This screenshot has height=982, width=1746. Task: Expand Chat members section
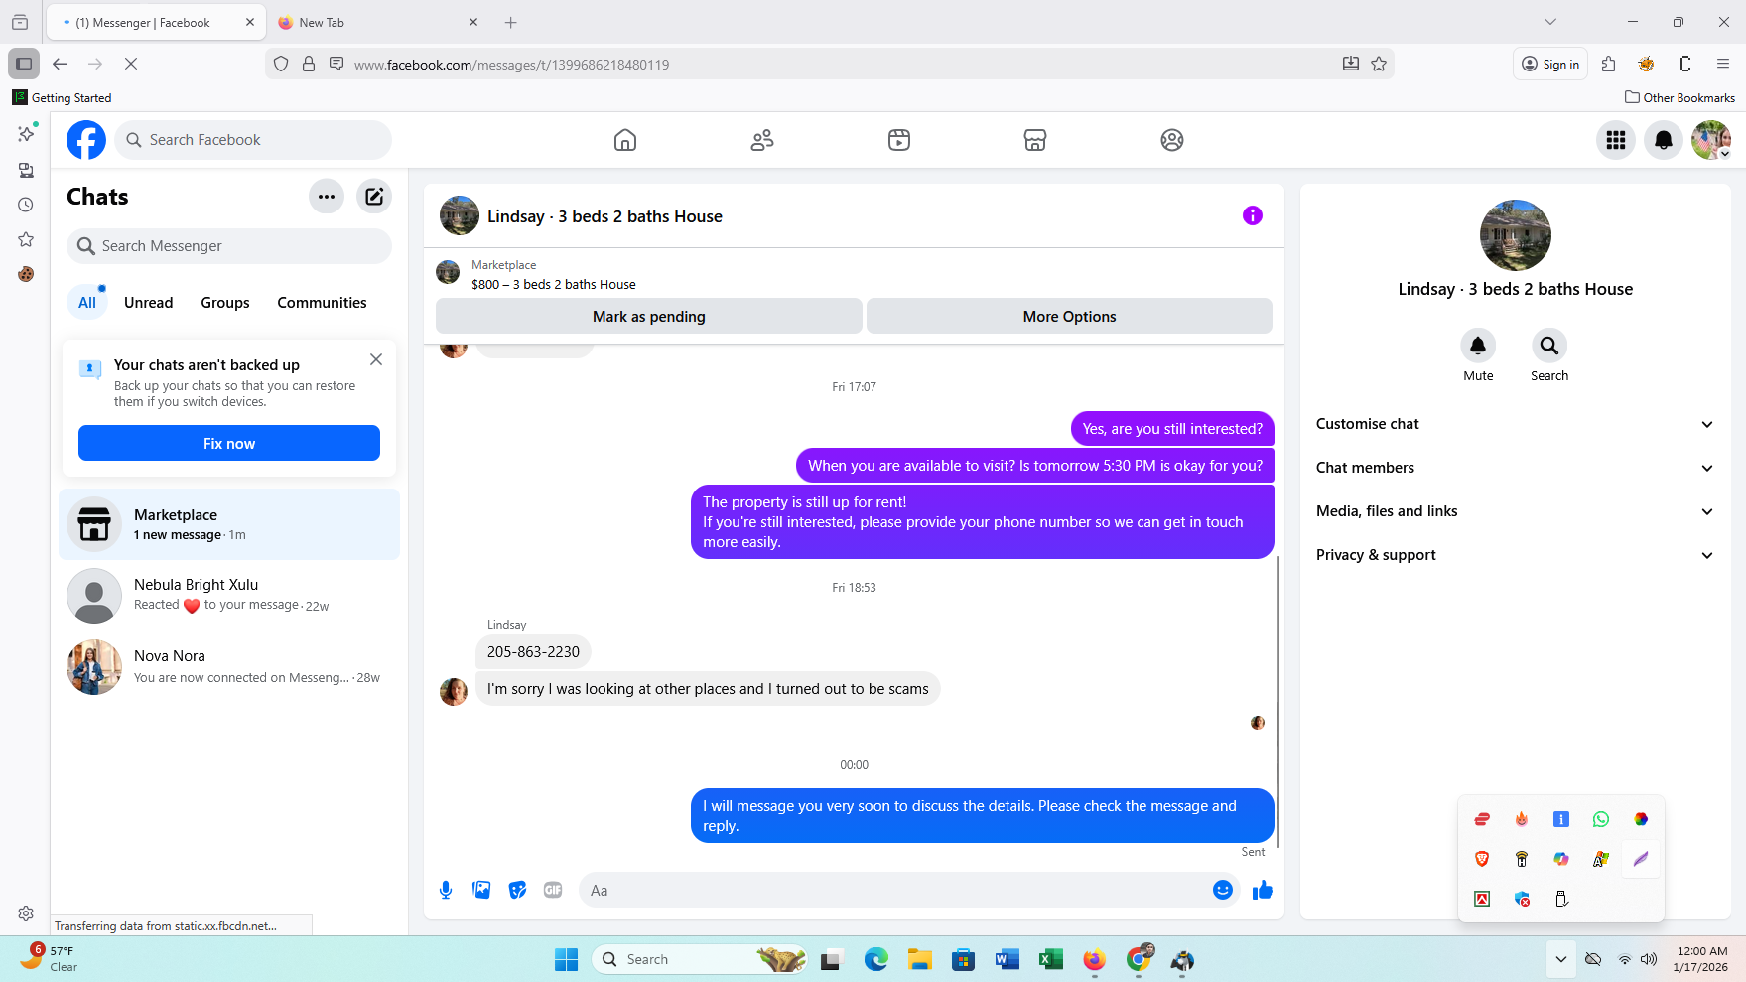coord(1515,468)
